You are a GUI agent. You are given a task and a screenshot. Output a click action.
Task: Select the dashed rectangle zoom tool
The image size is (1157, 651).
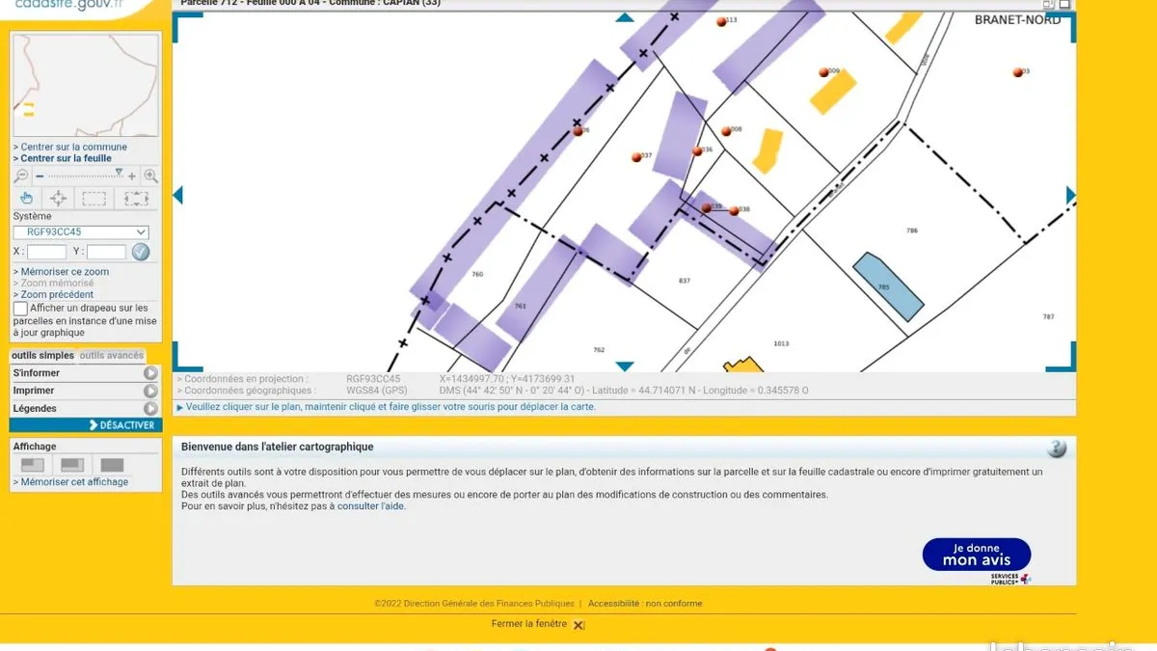[94, 199]
